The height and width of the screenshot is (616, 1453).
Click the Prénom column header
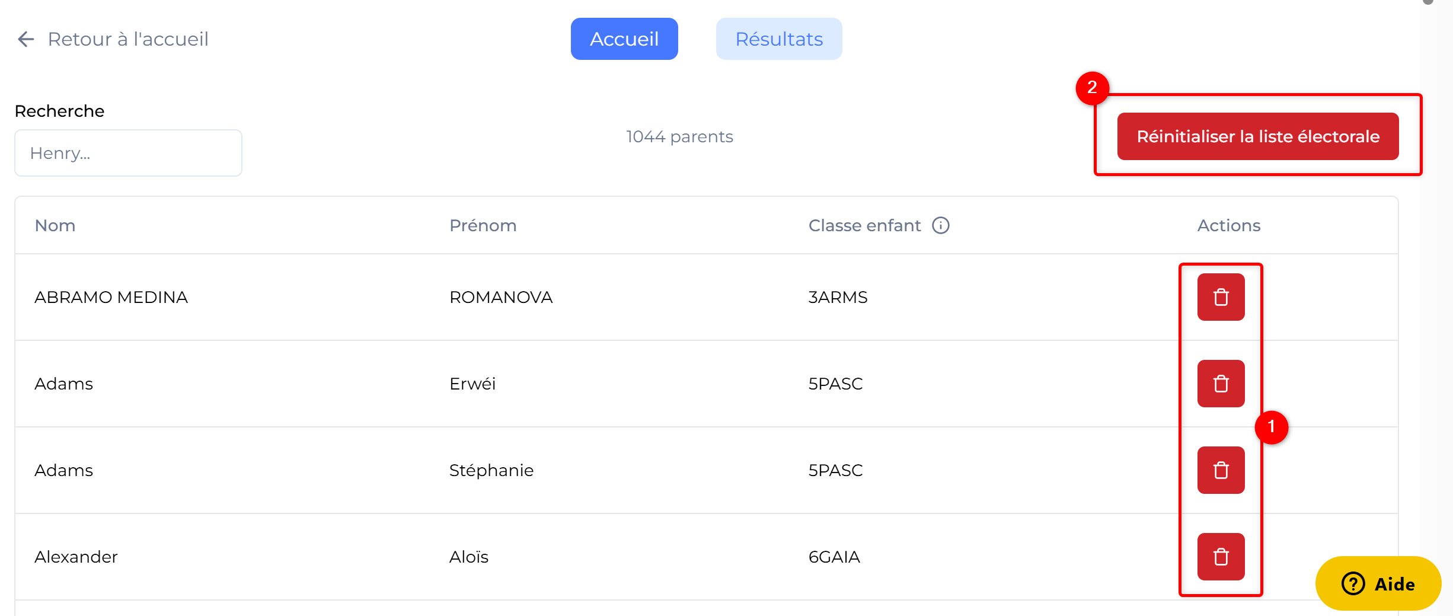click(x=483, y=225)
